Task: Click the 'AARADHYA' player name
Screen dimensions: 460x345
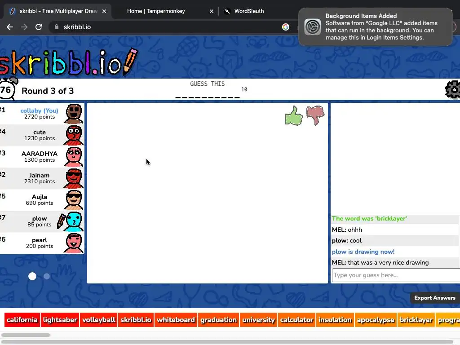Action: [x=40, y=154]
